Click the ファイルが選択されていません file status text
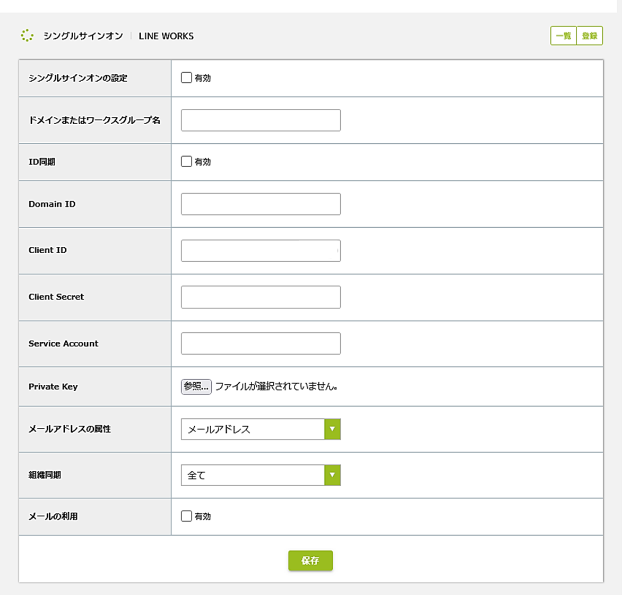Viewport: 622px width, 595px height. [276, 386]
